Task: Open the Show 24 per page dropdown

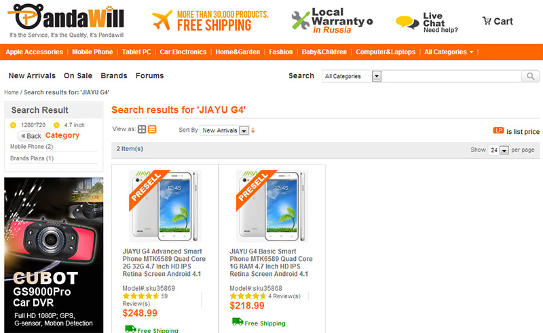Action: coord(498,150)
